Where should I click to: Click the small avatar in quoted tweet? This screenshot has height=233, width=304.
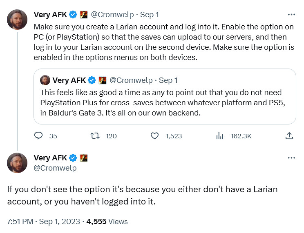click(45, 80)
